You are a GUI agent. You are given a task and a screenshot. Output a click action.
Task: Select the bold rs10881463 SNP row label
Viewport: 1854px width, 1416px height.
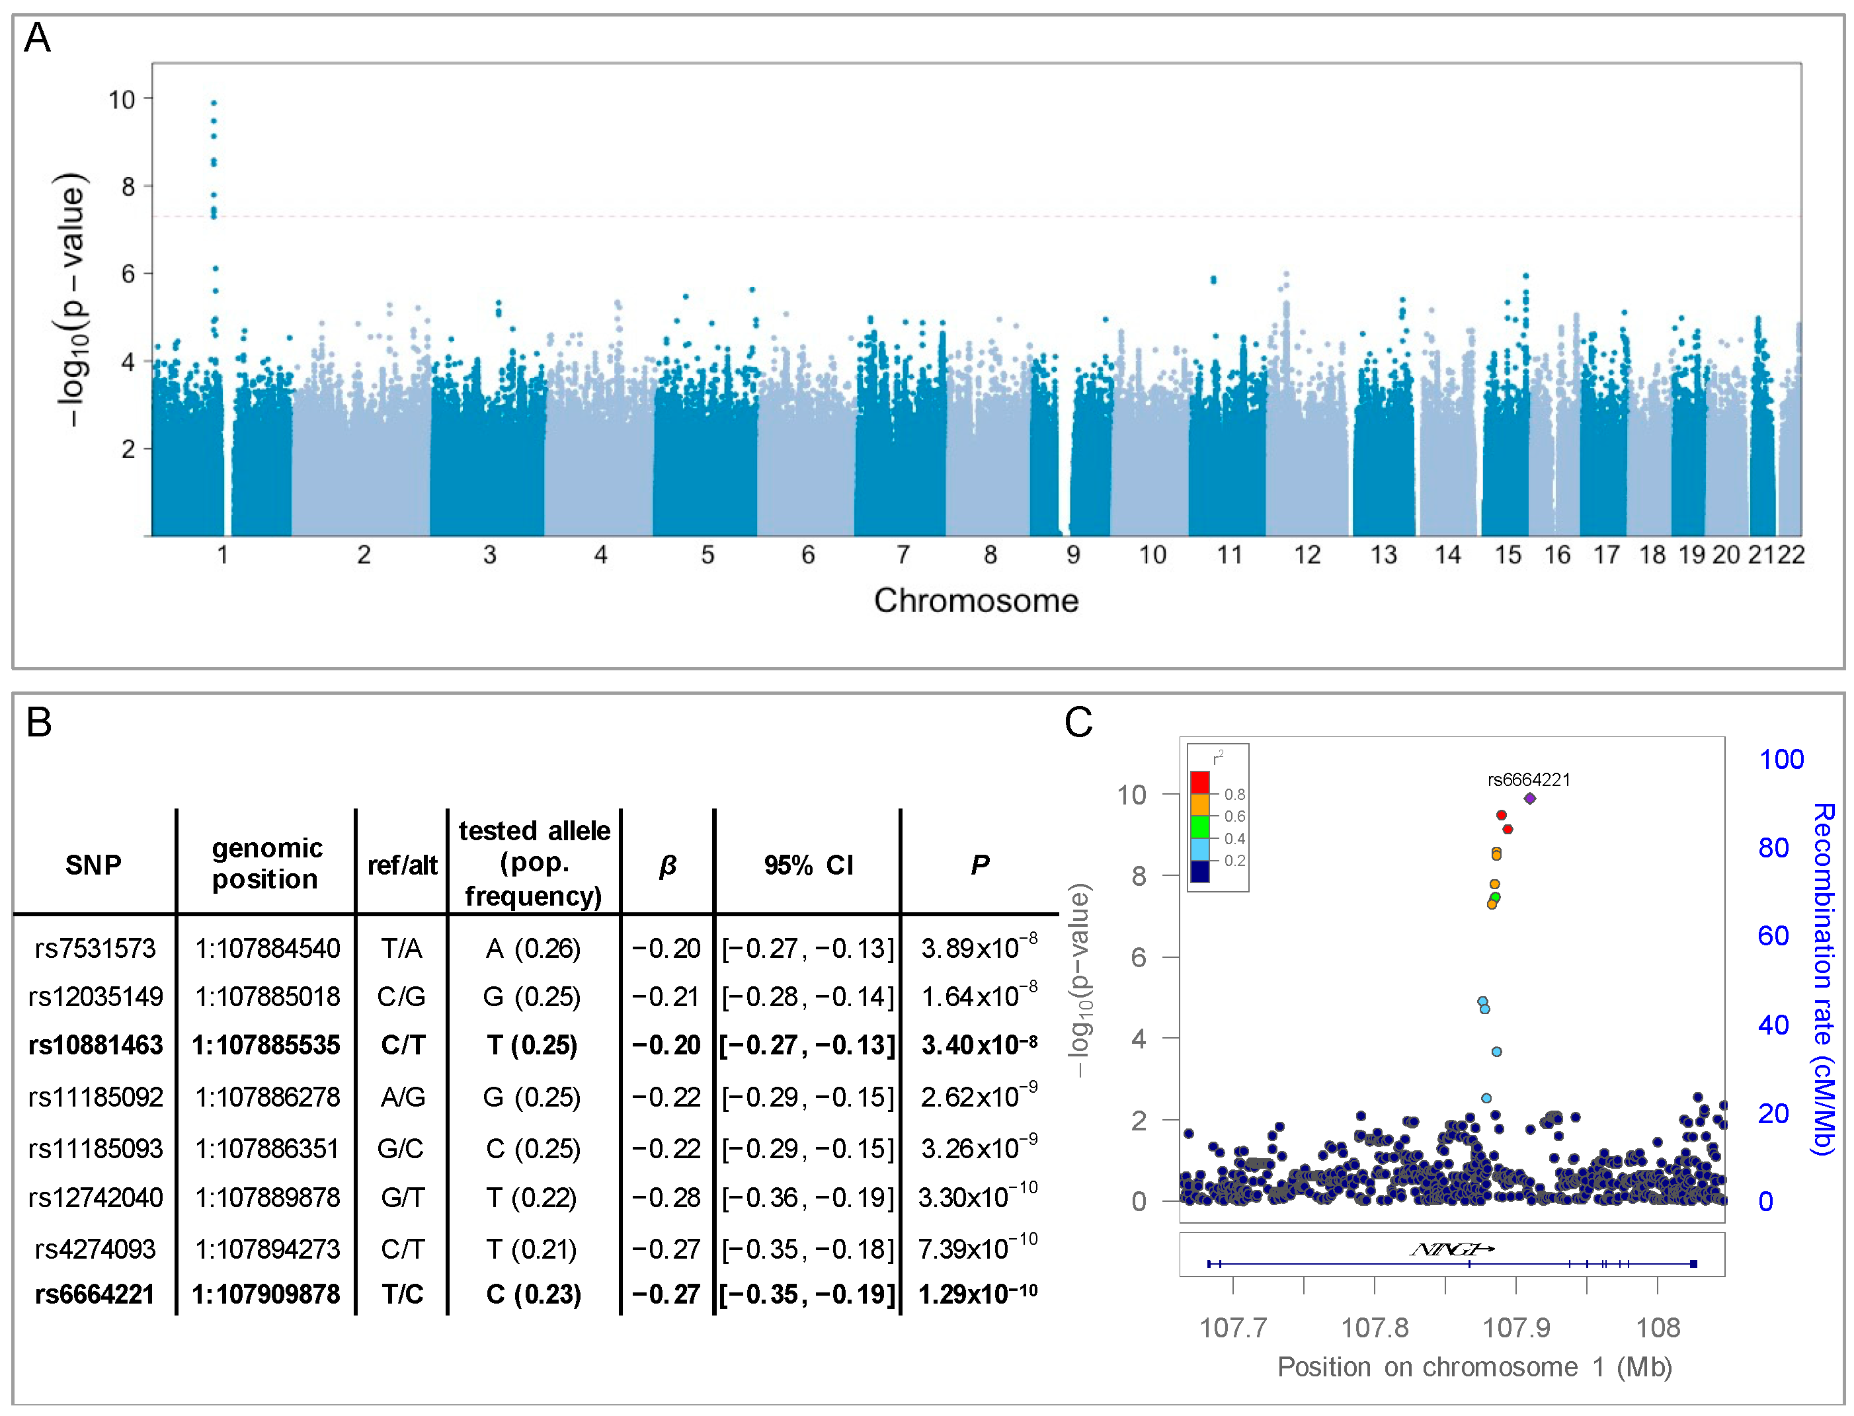[x=95, y=1045]
